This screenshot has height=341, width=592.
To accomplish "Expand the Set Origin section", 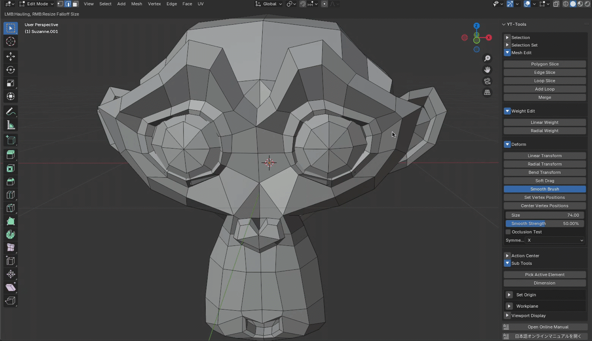I will 509,295.
